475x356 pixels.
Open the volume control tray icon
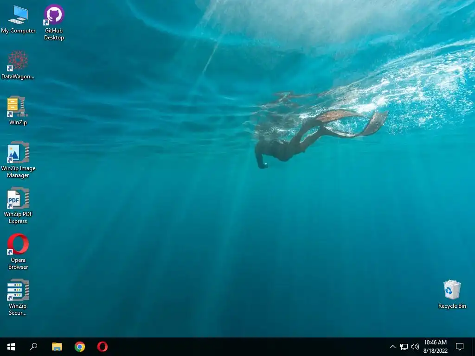415,347
